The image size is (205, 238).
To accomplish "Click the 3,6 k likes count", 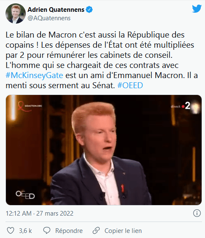I will (25, 231).
